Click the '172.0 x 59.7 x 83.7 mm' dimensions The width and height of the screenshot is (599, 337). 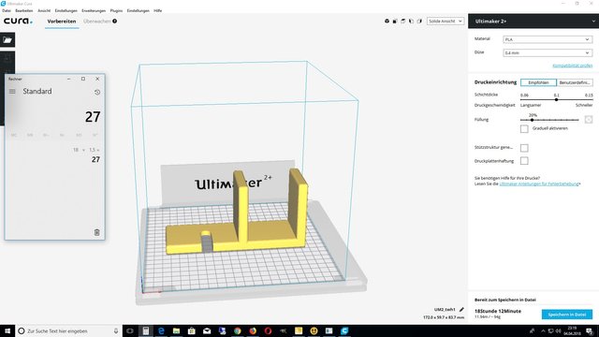(x=444, y=317)
